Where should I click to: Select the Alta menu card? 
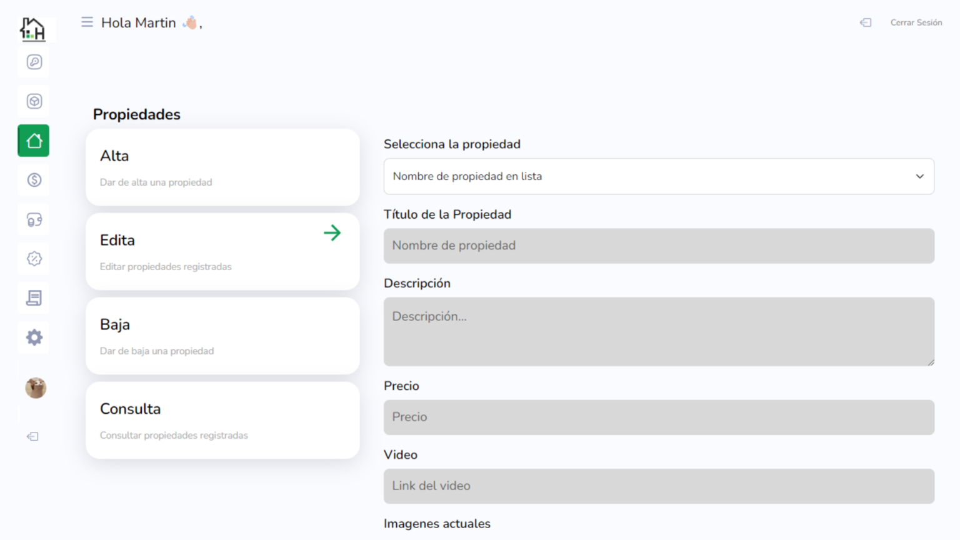(x=222, y=167)
